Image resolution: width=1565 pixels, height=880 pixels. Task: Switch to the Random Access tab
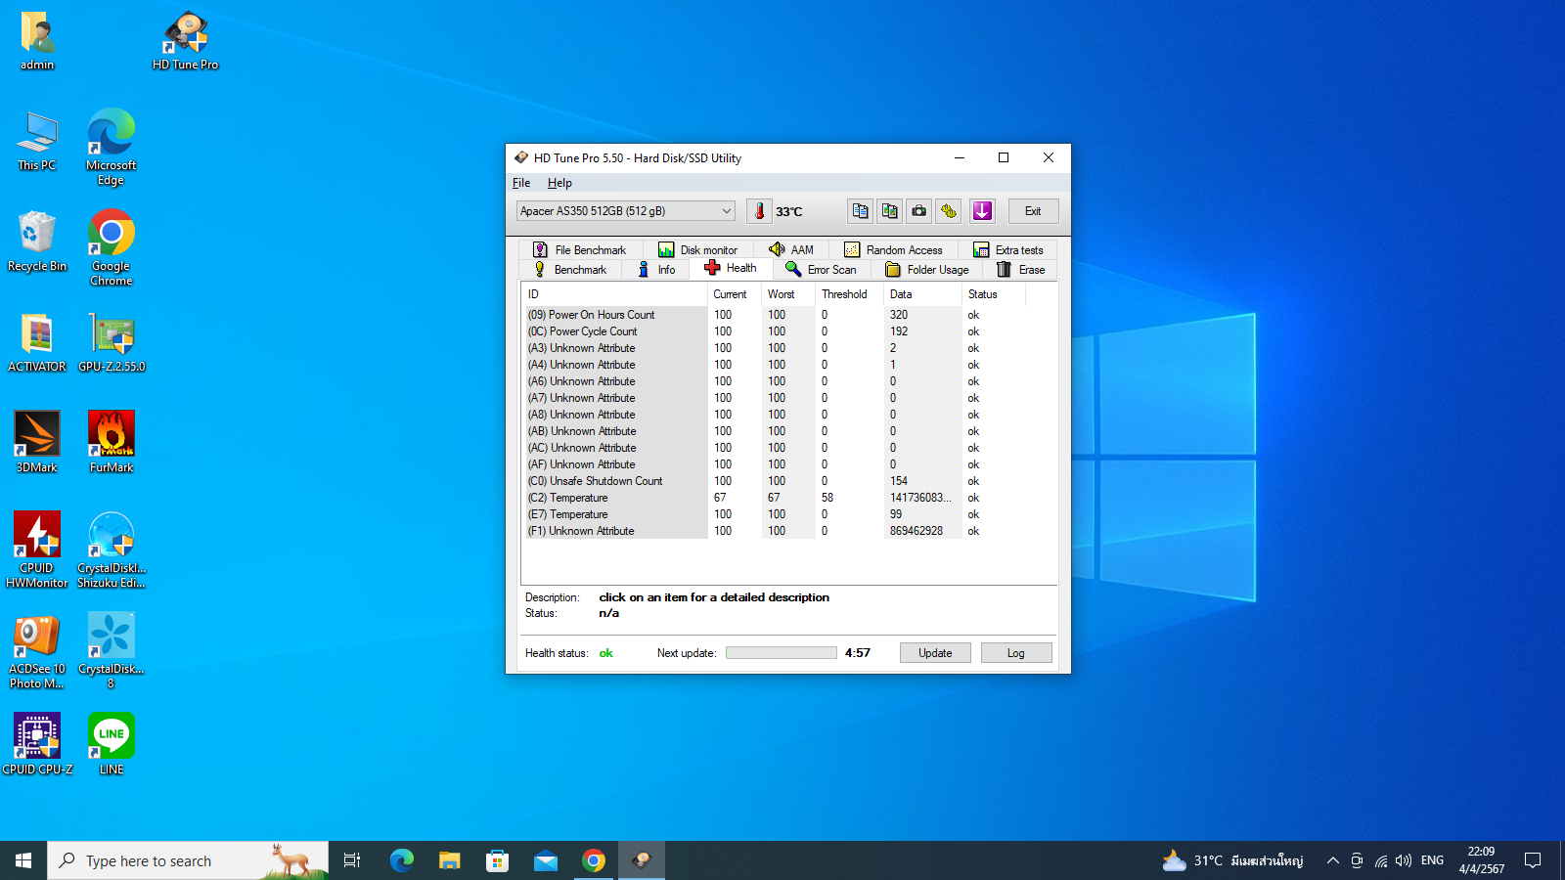pos(893,250)
